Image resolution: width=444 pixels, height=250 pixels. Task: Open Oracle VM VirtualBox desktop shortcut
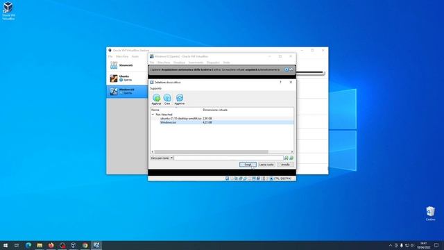click(x=8, y=11)
